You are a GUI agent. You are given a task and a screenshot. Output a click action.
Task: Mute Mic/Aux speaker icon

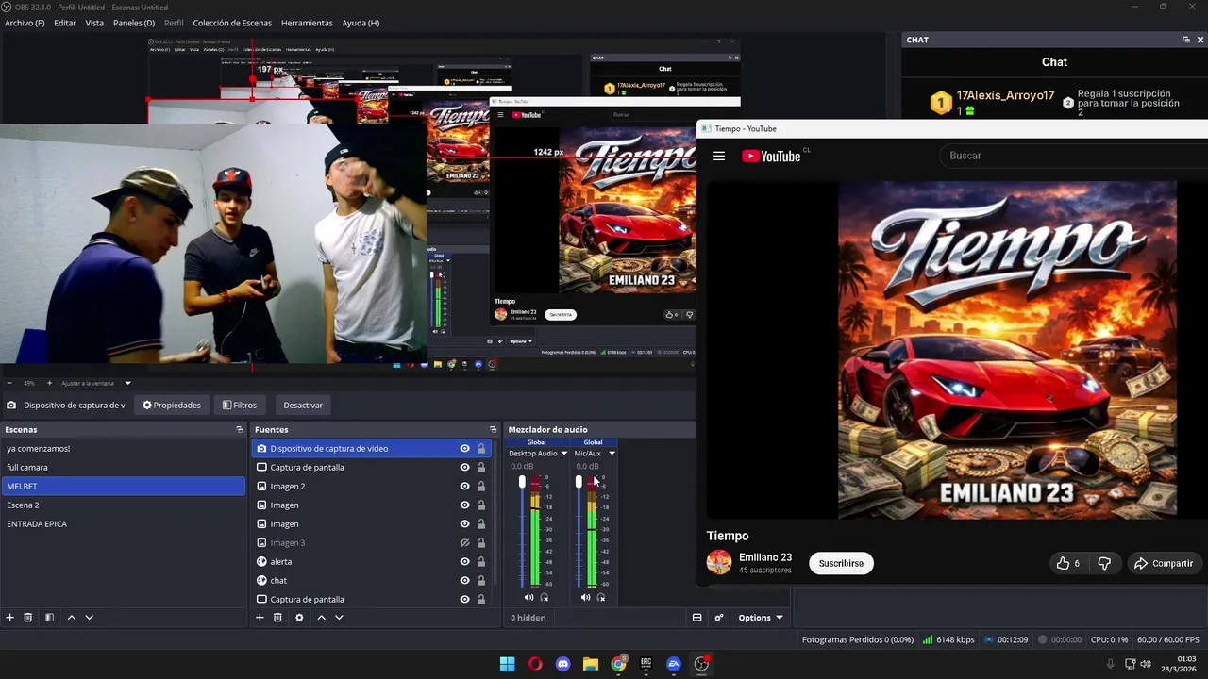click(x=585, y=597)
